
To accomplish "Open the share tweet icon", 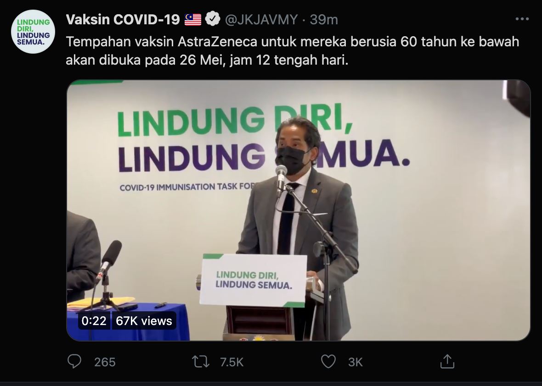I will (447, 361).
